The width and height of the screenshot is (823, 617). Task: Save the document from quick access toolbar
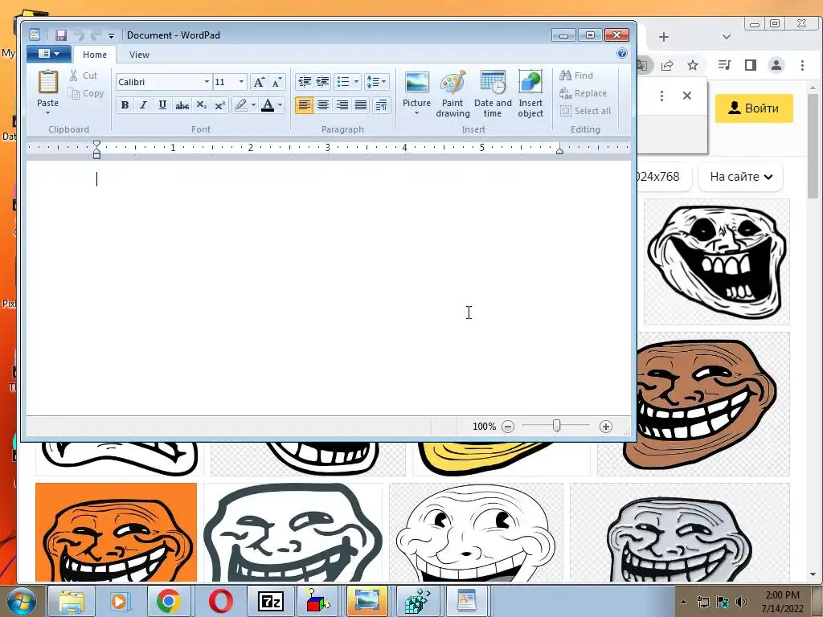[61, 35]
